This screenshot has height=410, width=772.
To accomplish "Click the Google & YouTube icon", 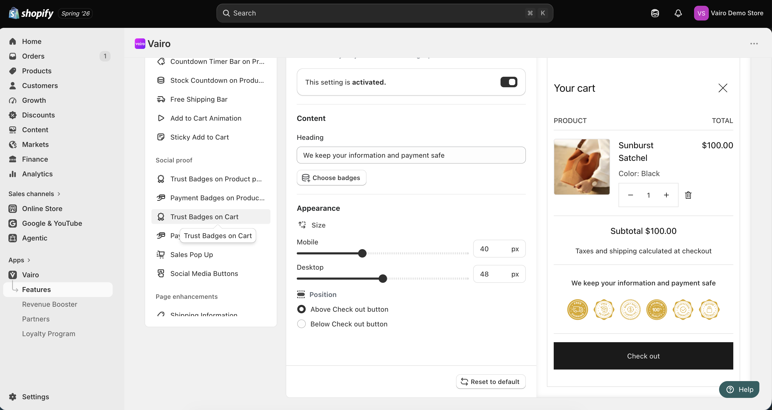I will coord(13,223).
